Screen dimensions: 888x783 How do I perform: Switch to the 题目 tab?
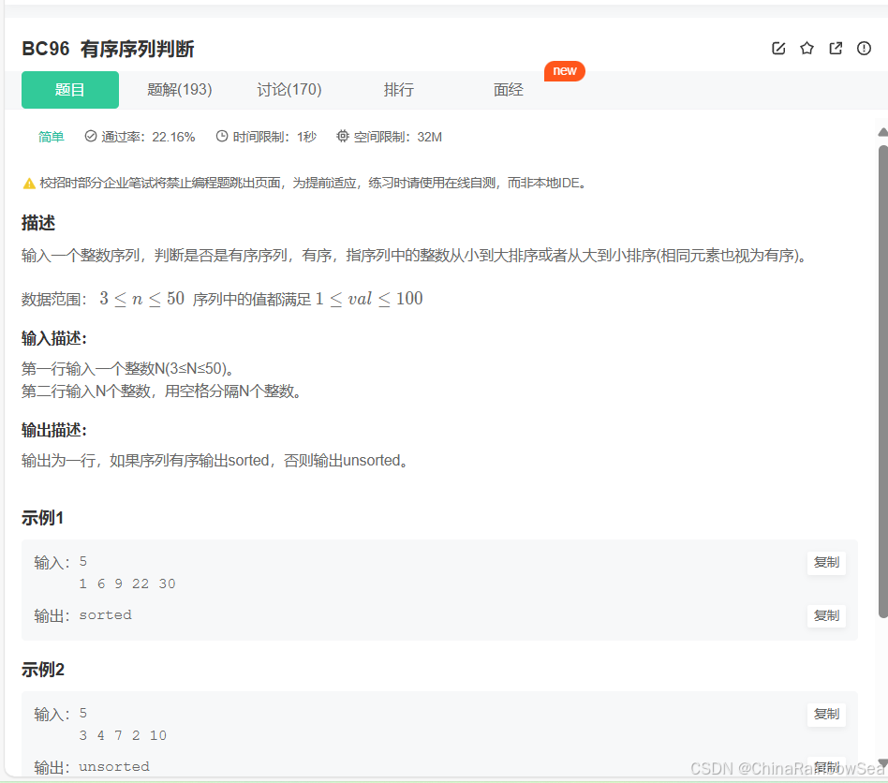[x=70, y=90]
